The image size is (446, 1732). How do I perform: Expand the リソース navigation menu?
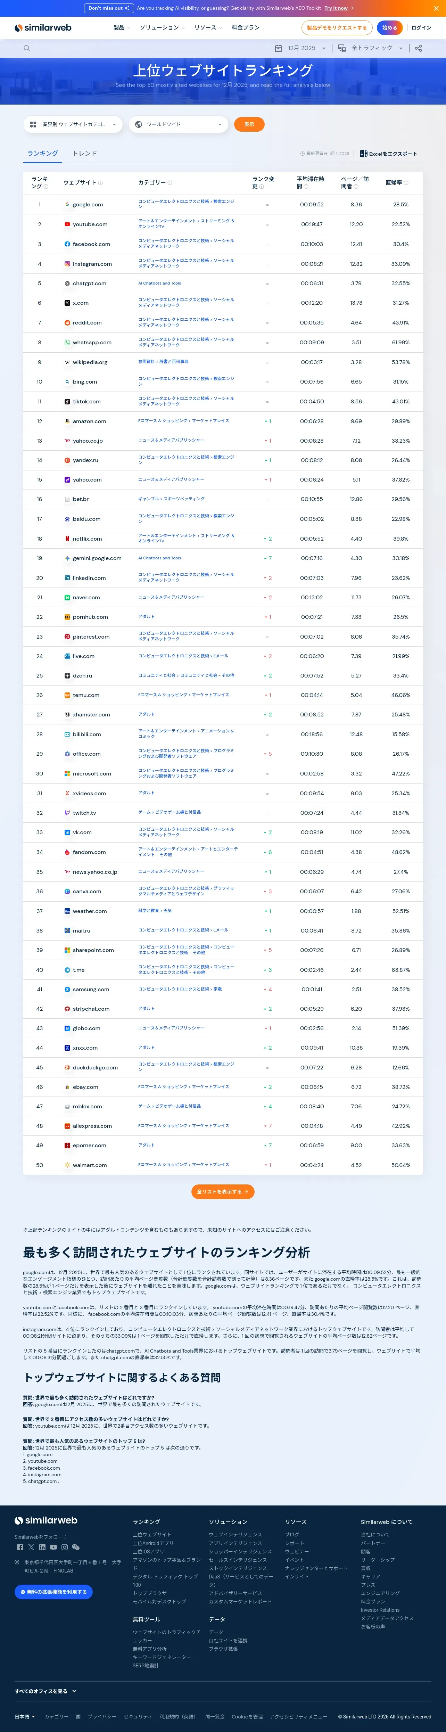(208, 27)
